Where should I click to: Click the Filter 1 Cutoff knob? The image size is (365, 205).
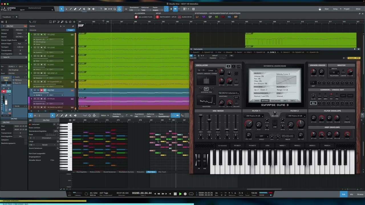pos(248,124)
